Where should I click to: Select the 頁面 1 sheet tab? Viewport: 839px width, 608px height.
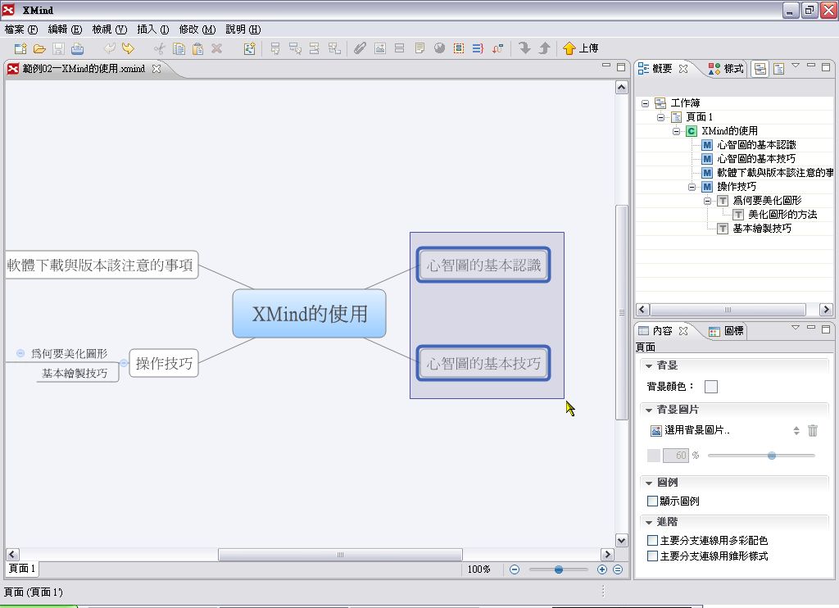pyautogui.click(x=22, y=569)
